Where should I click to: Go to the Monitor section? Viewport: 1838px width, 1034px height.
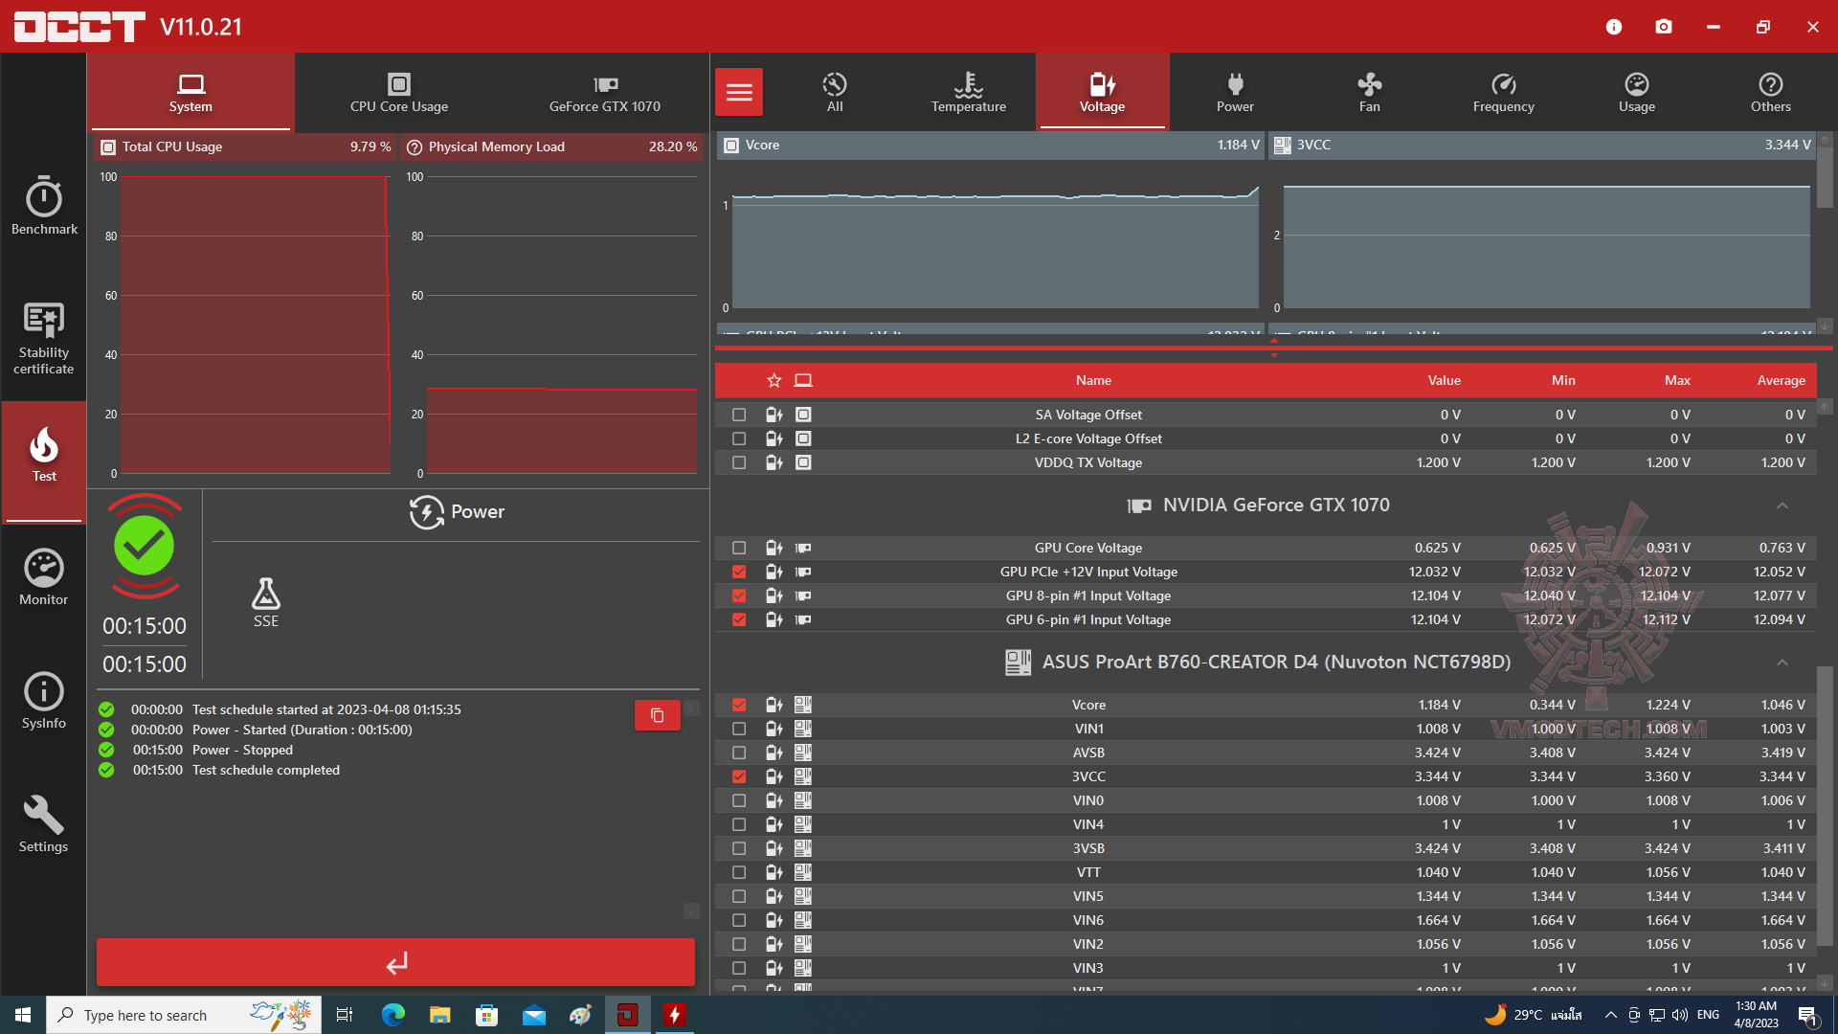(44, 577)
